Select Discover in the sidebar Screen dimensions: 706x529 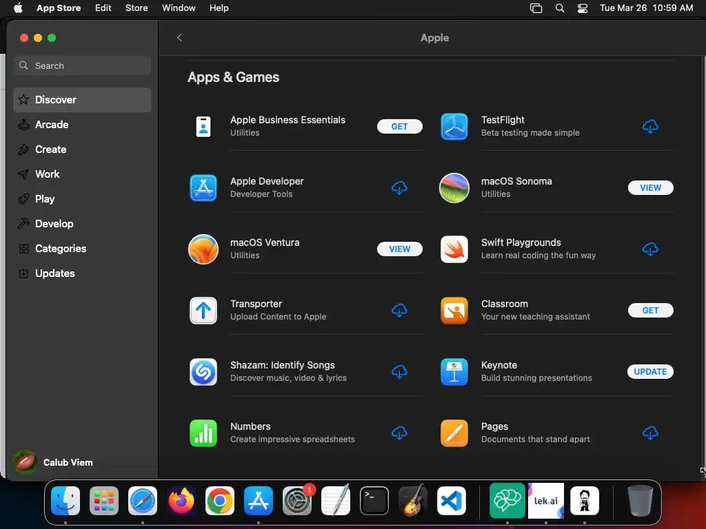(x=82, y=99)
